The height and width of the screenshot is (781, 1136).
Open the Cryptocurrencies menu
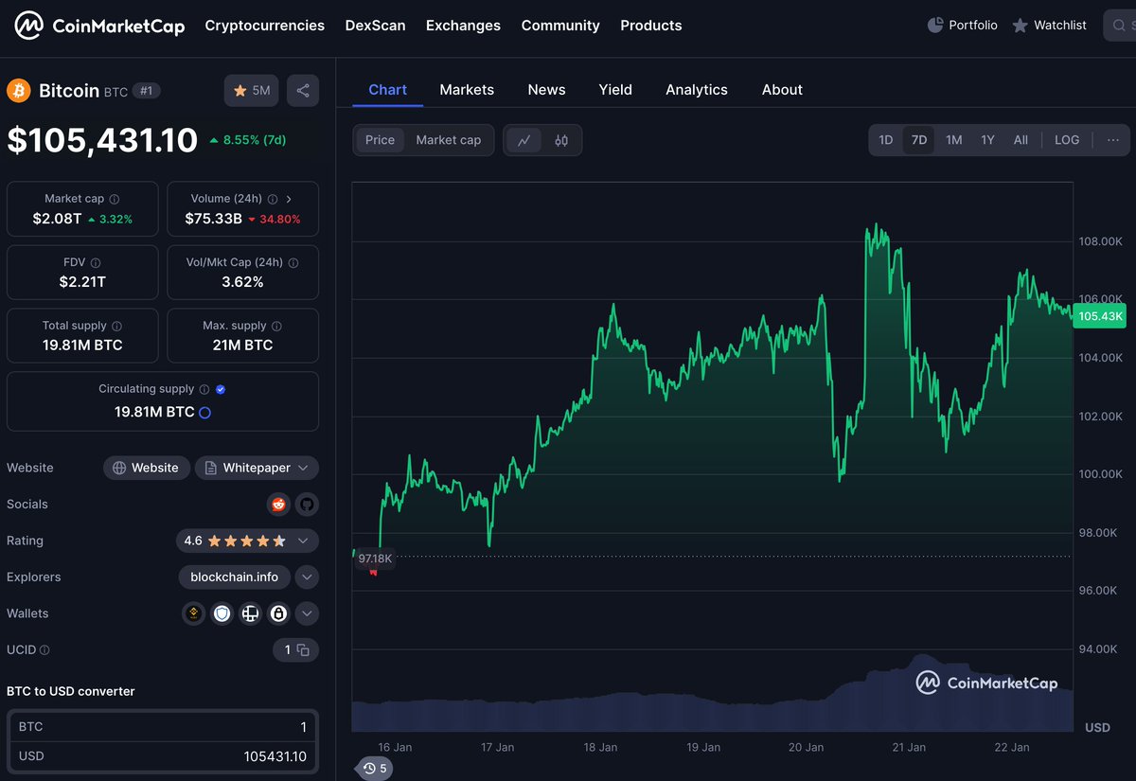(265, 26)
